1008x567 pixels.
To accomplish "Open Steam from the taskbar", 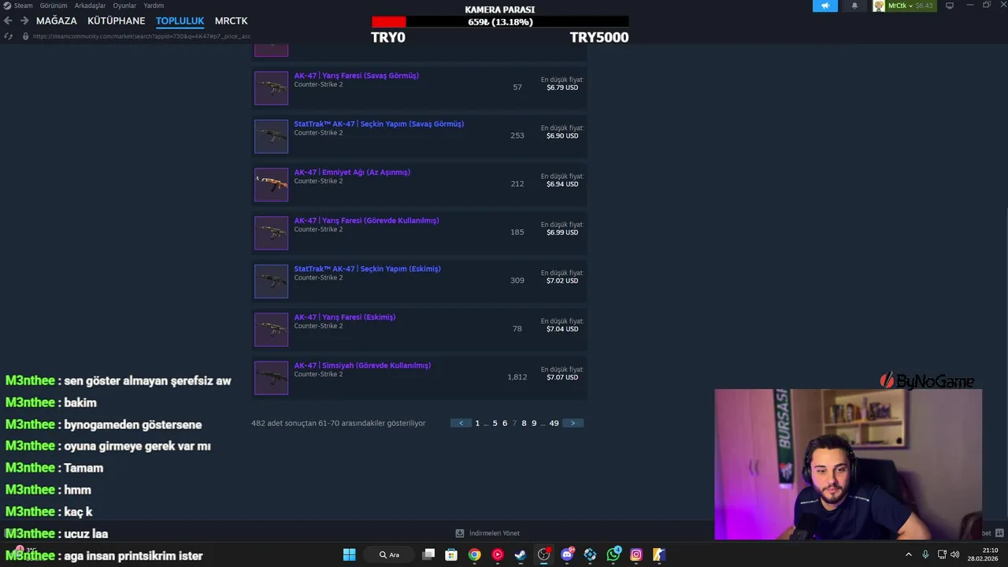I will (521, 554).
